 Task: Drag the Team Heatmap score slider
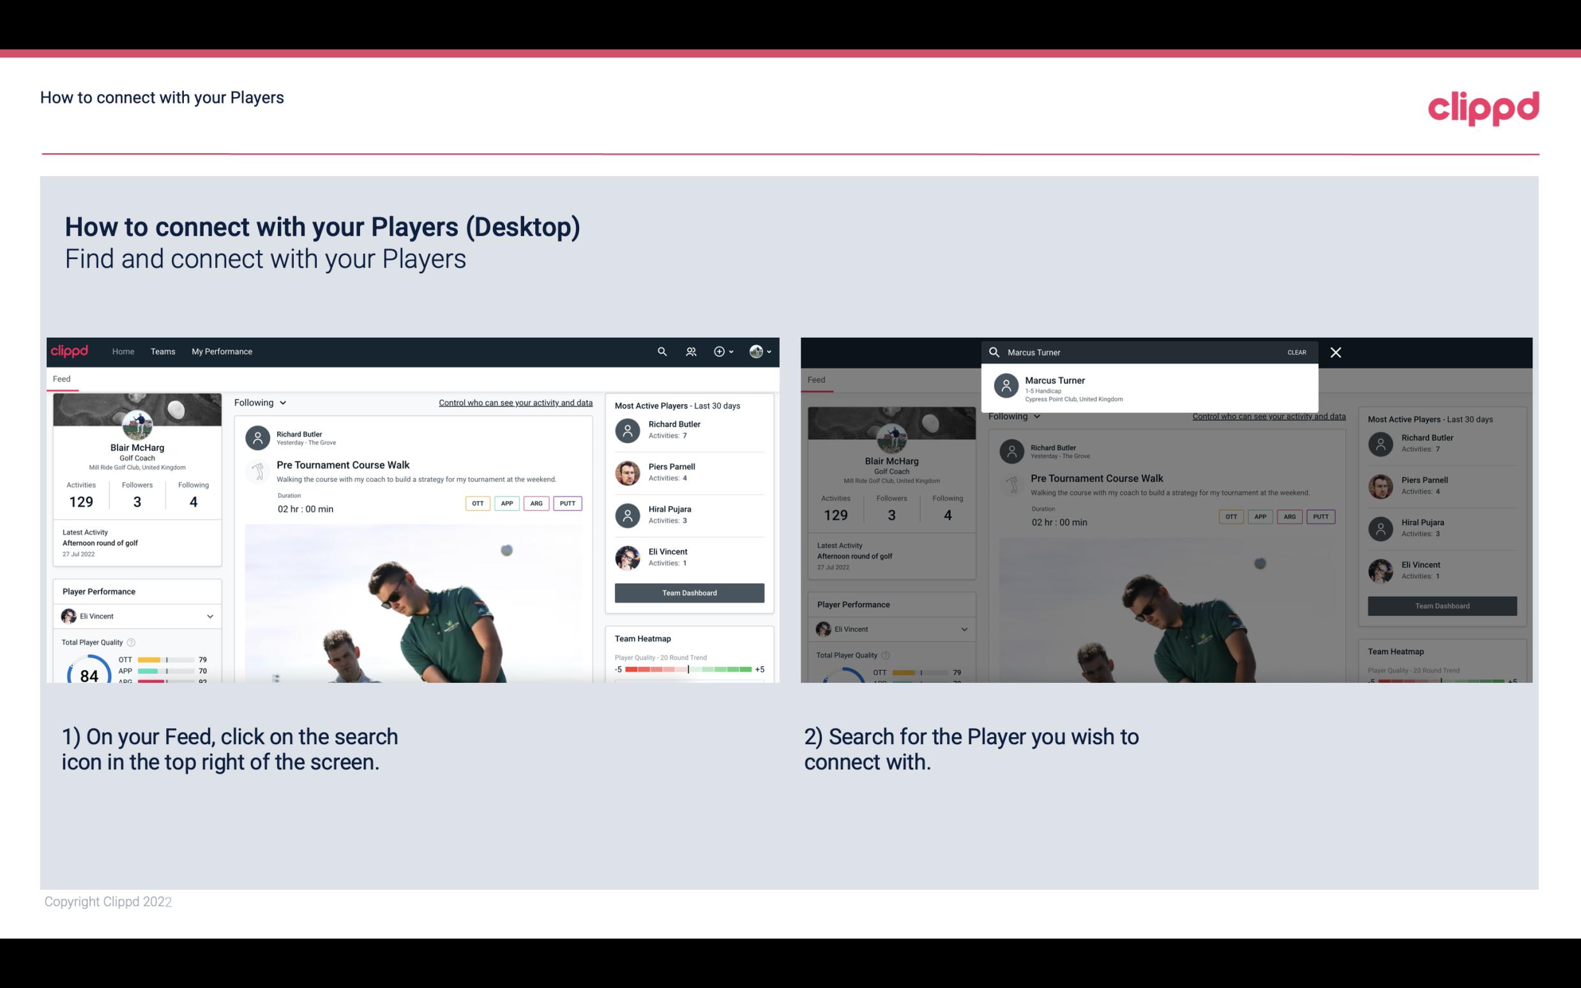[688, 670]
